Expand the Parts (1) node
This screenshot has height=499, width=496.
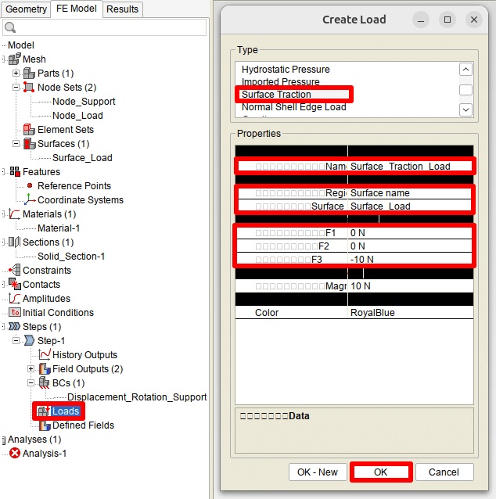16,74
